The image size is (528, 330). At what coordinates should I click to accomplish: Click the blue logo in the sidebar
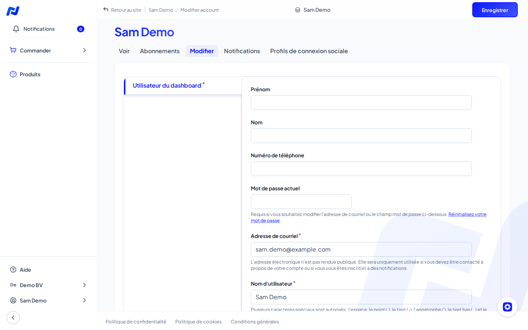pyautogui.click(x=13, y=11)
